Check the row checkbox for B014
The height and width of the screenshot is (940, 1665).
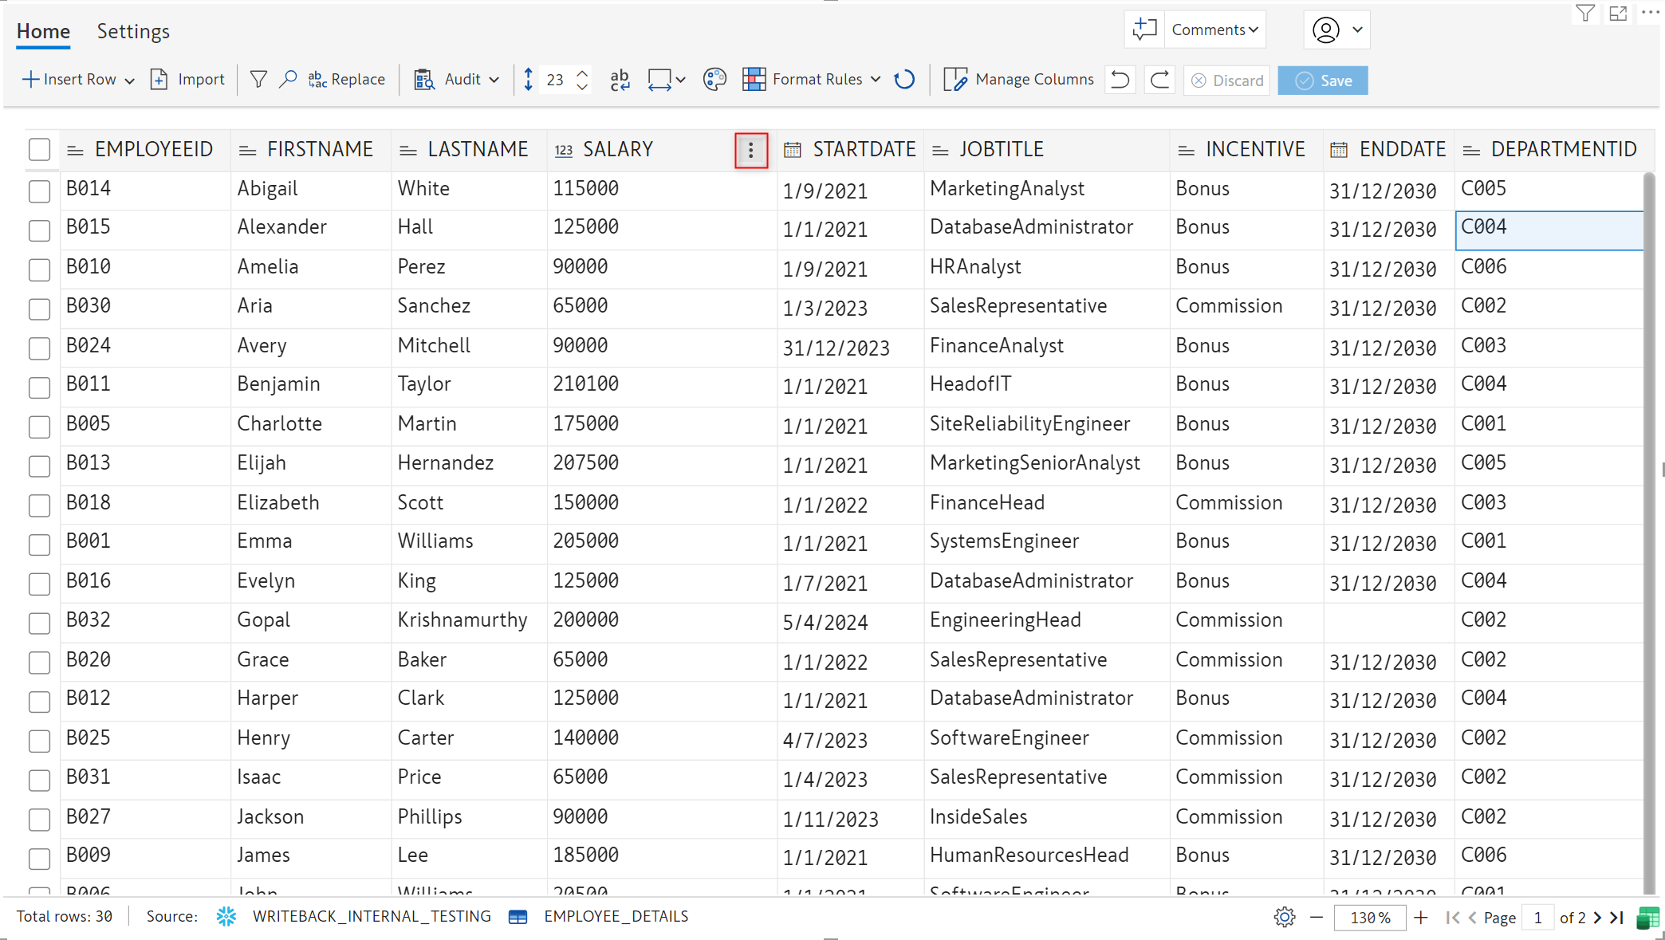click(x=39, y=191)
